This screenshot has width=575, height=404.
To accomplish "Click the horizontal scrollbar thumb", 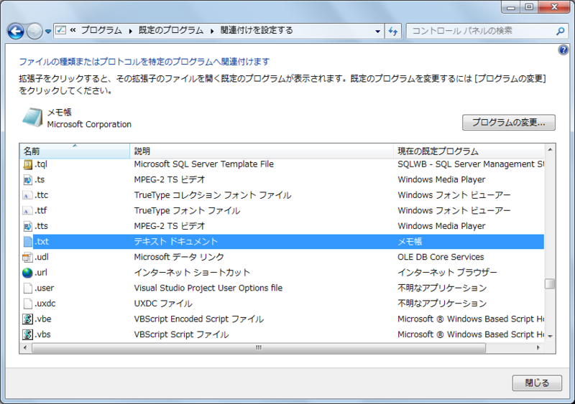I will [x=259, y=347].
